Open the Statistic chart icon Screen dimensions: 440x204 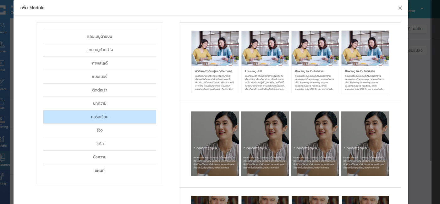(3, 141)
